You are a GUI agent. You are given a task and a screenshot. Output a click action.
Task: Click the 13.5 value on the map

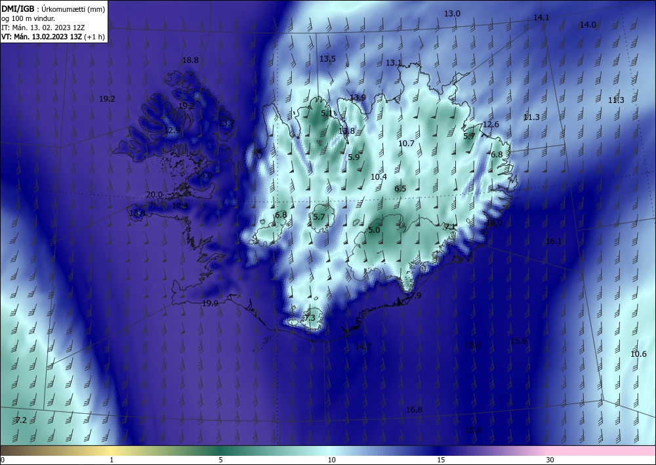tap(327, 59)
